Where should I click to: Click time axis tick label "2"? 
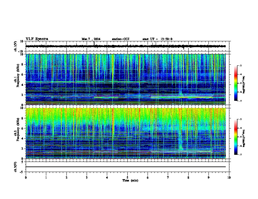pos(66,178)
